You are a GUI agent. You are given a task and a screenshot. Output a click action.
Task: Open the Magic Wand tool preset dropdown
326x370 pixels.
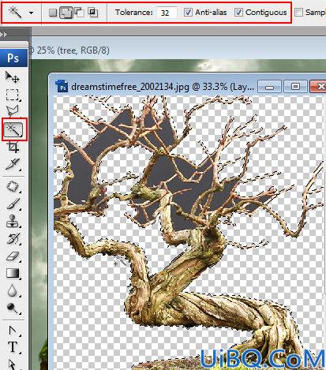31,13
